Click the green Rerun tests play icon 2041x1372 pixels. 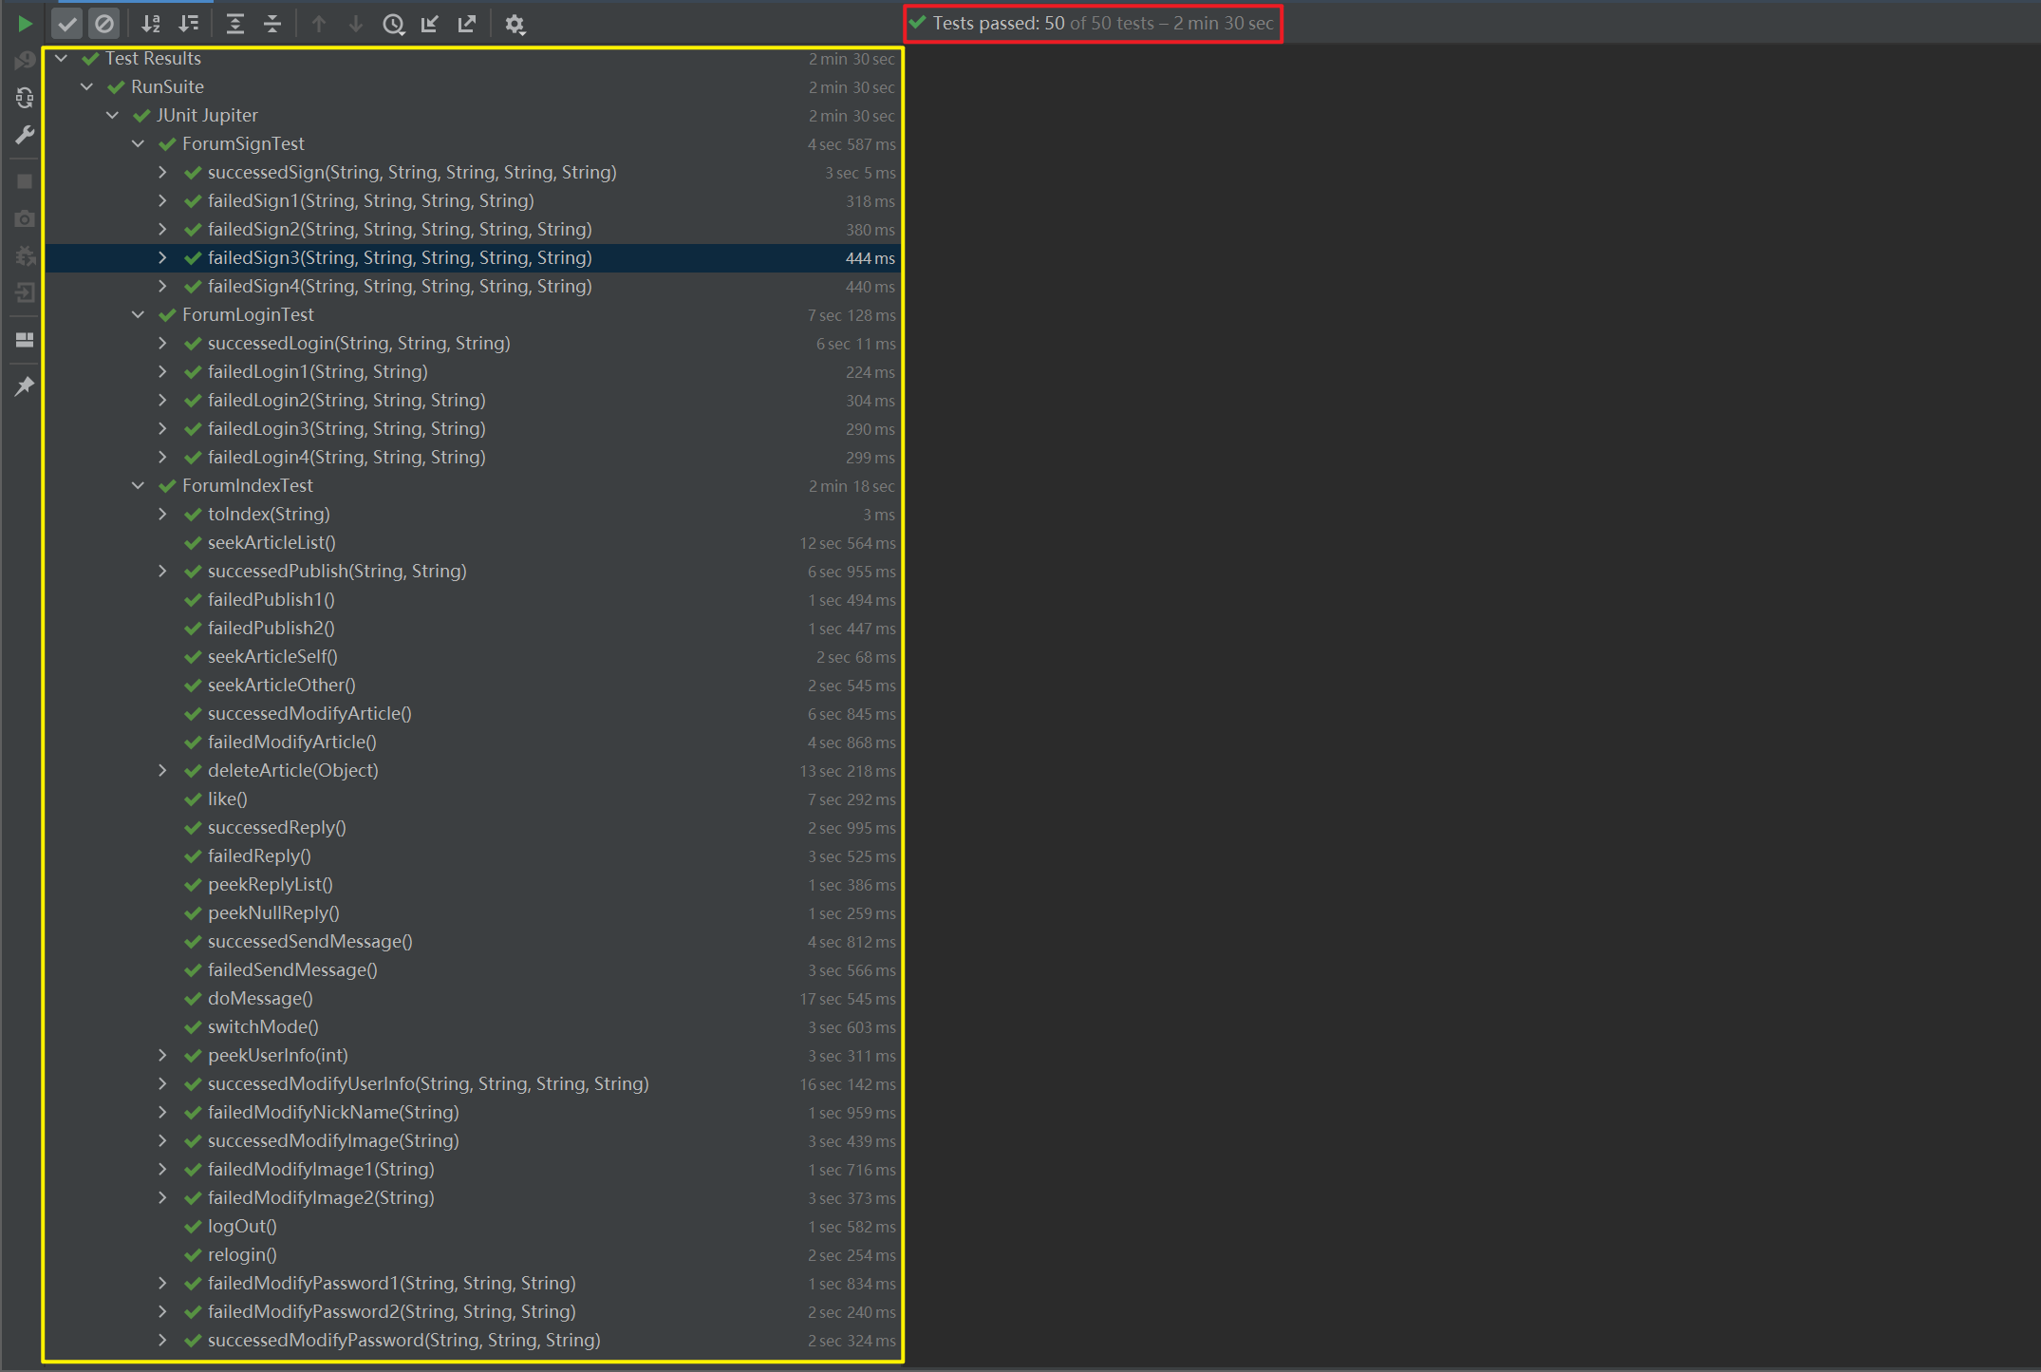point(26,24)
